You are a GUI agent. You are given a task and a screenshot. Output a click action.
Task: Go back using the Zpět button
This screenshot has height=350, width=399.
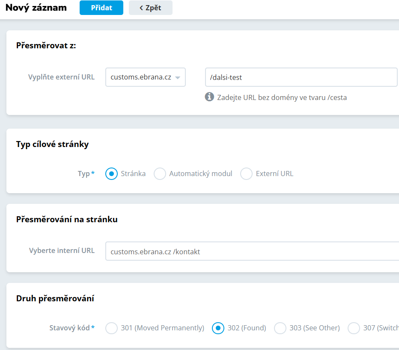coord(150,8)
